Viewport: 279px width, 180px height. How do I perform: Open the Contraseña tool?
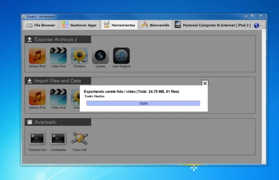click(x=58, y=139)
